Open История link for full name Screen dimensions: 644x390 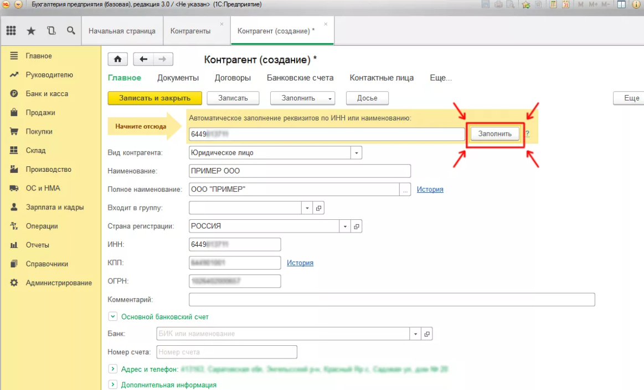(x=430, y=189)
